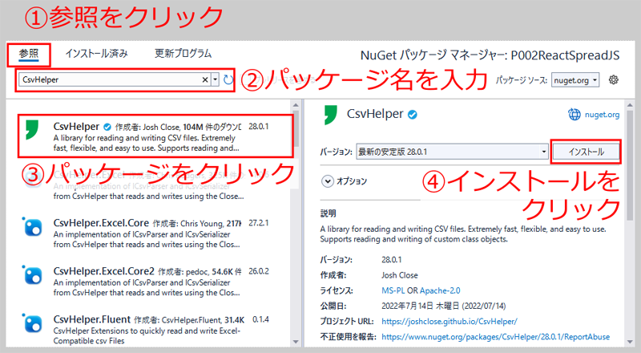Select the CsvHelper package by Josh Close
641x353 pixels.
pos(155,136)
